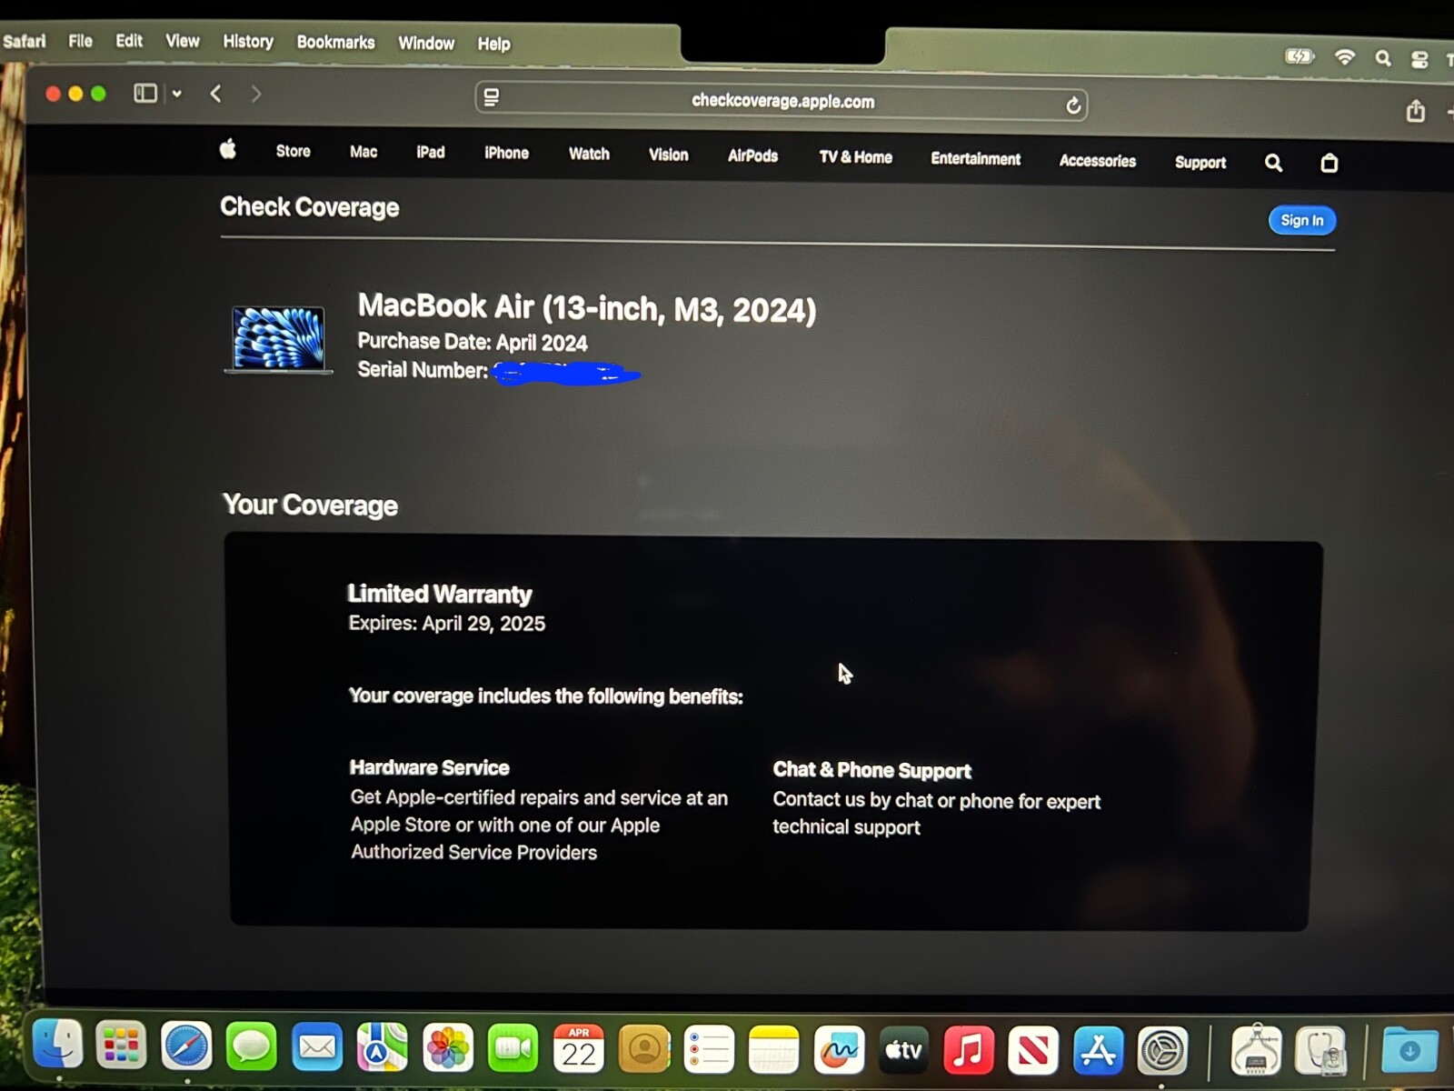Open Freeform from the Dock
1454x1091 pixels.
pyautogui.click(x=839, y=1050)
